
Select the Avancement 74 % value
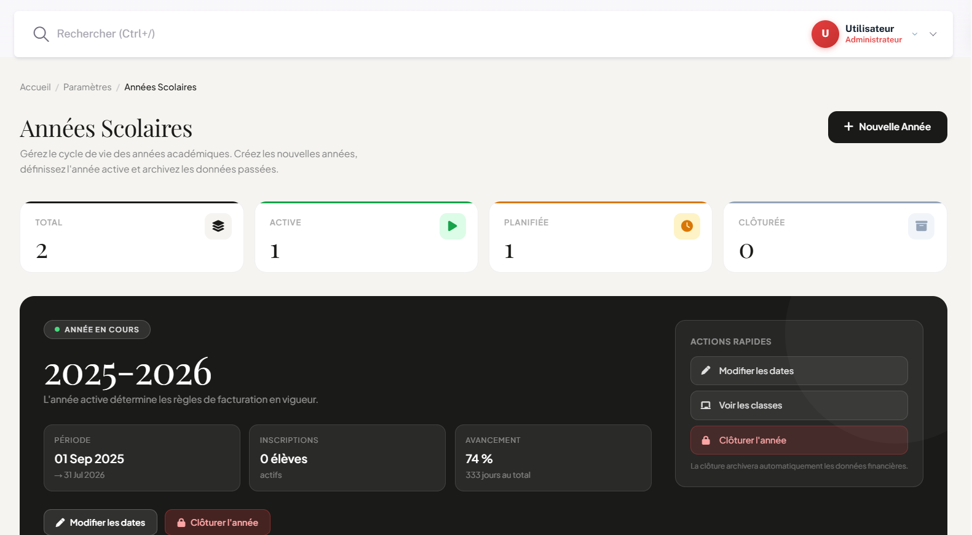479,459
